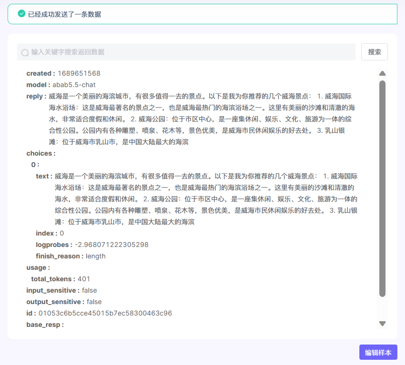Select the created timestamp value 1689651568
The width and height of the screenshot is (405, 365).
click(79, 73)
